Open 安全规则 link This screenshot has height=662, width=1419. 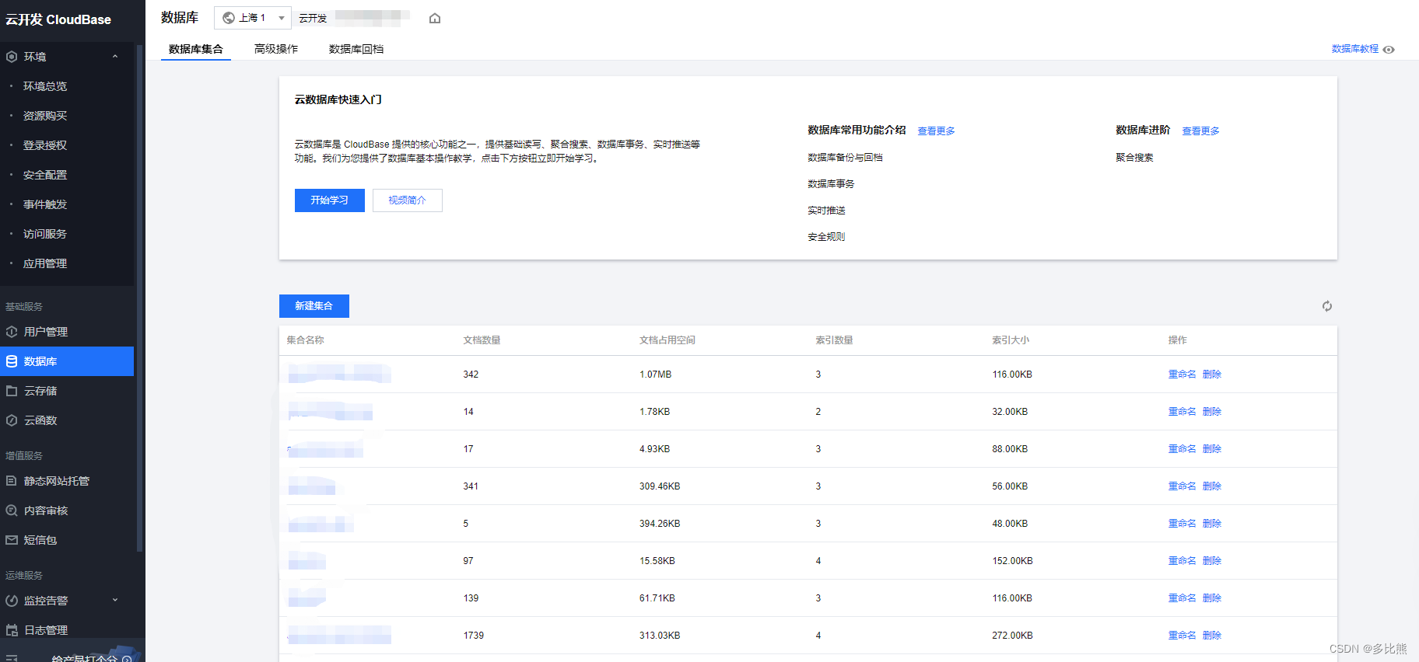[x=826, y=237]
